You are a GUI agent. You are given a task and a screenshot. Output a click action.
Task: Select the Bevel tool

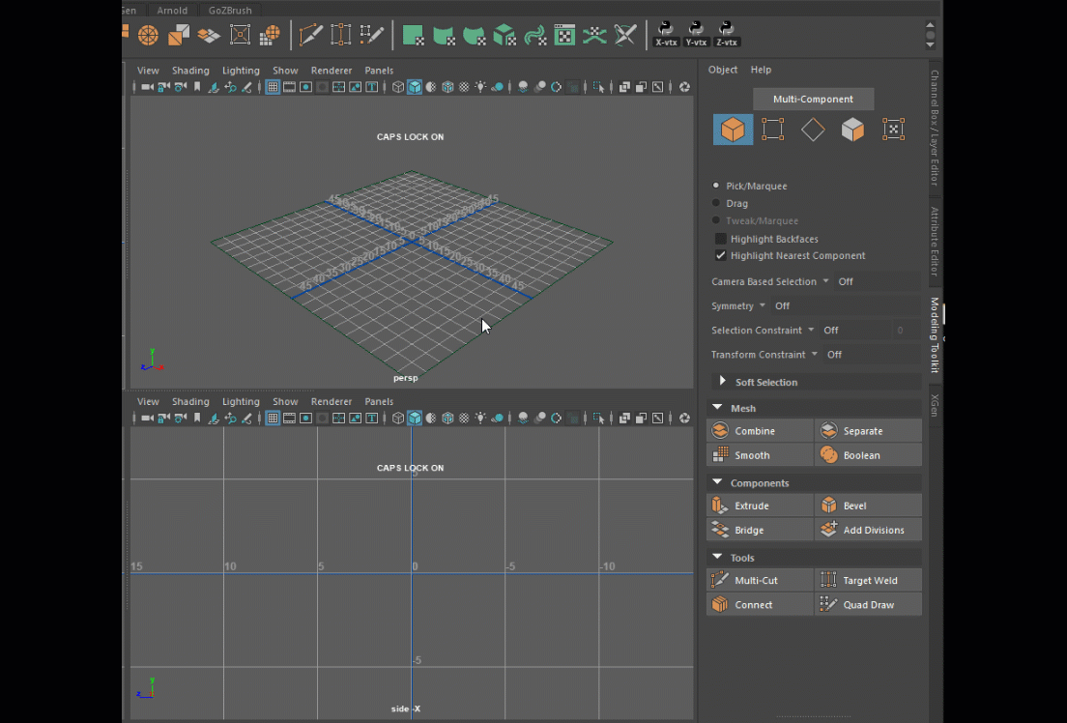(x=854, y=506)
